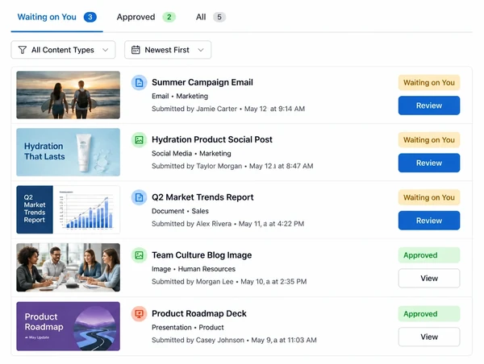Open the beach surfers thumbnail for Summer Campaign Email

[x=69, y=95]
